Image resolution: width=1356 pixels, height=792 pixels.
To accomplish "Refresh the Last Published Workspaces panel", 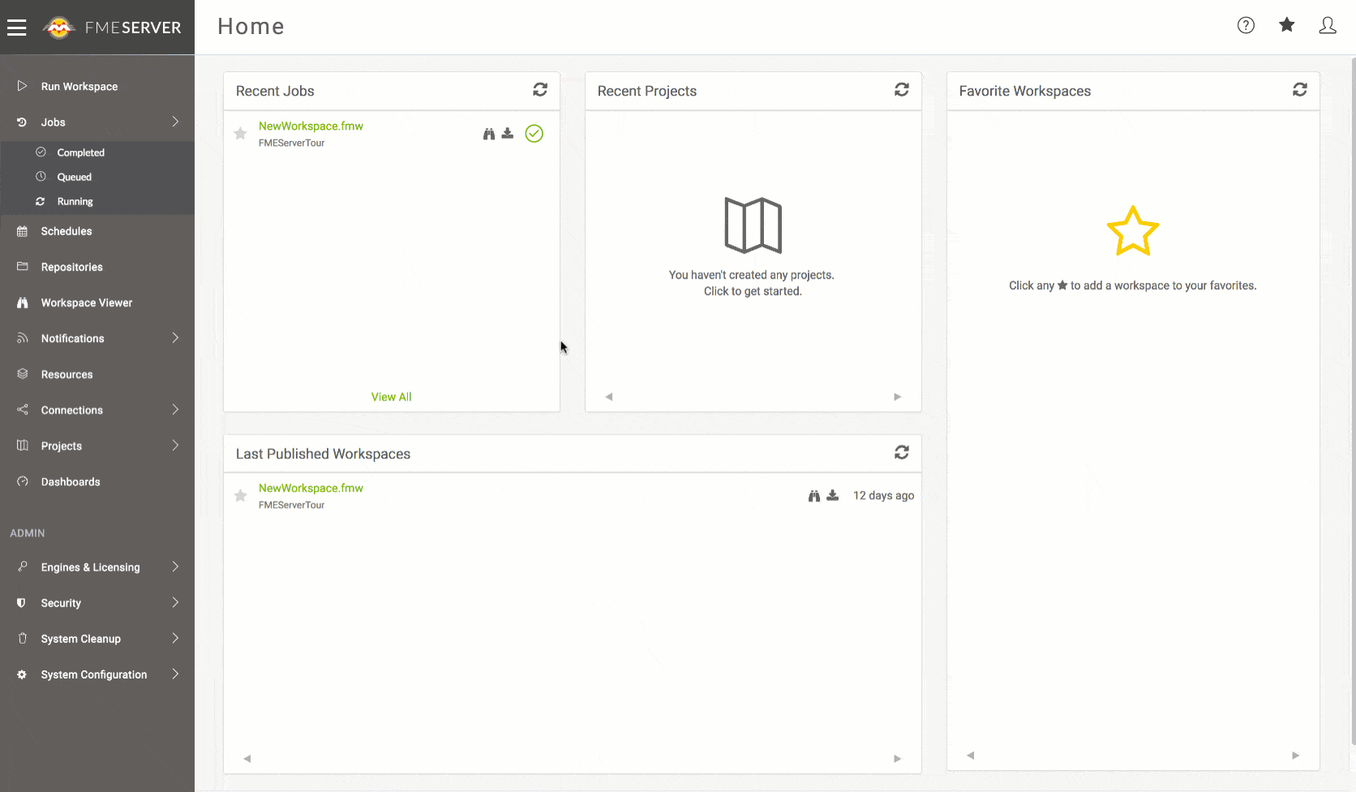I will point(902,452).
